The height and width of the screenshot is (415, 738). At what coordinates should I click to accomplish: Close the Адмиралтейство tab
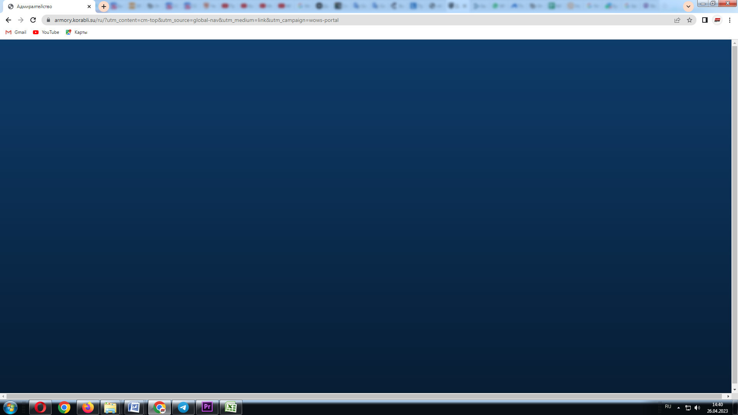pos(89,7)
